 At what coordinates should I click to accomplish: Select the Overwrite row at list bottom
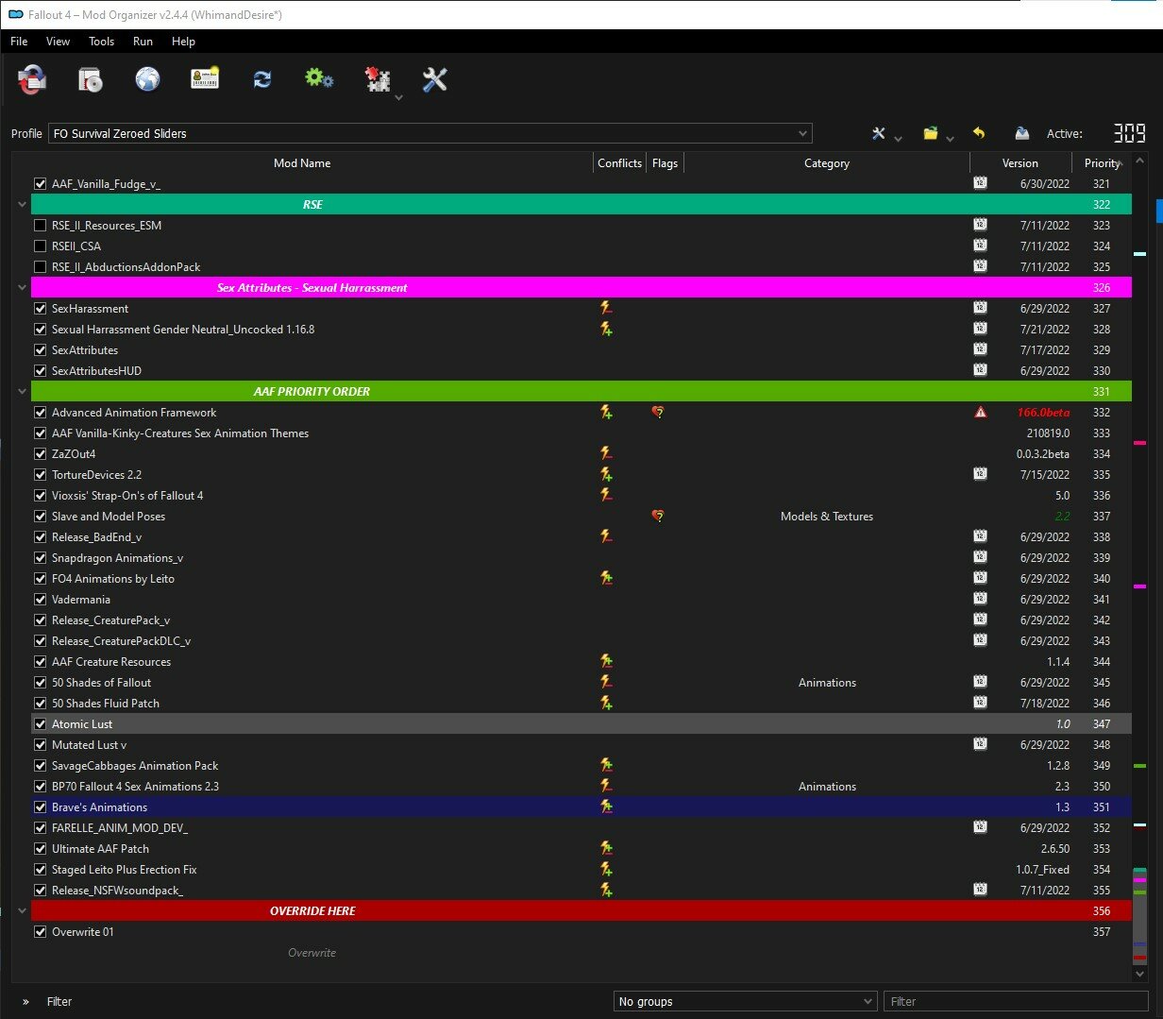point(572,952)
